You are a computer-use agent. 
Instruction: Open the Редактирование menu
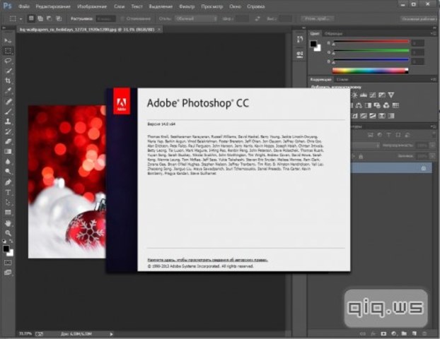(53, 6)
